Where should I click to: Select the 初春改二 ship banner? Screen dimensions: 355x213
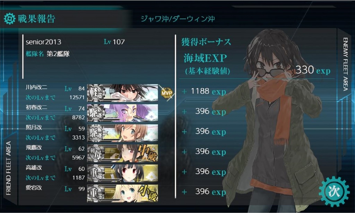tap(122, 113)
